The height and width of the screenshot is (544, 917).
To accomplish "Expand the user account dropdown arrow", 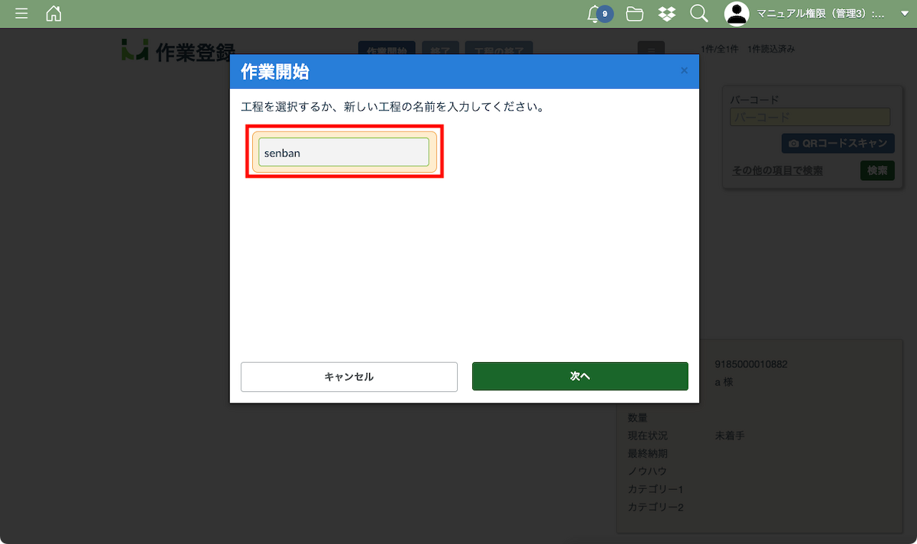I will [x=905, y=14].
